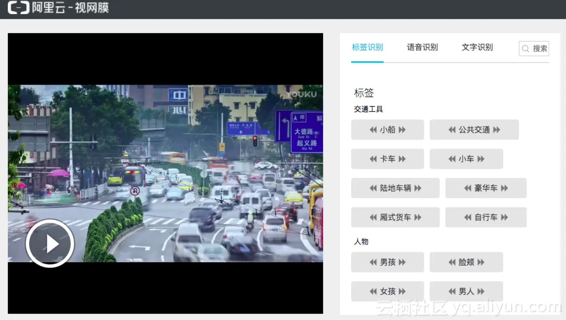Previous 自行车 segment arrows

(x=468, y=217)
